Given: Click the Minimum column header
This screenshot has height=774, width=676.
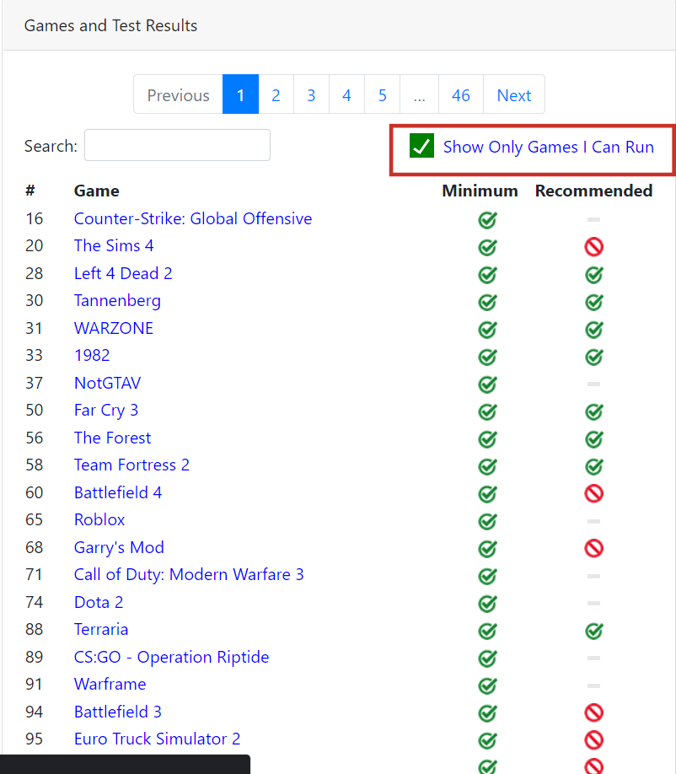Looking at the screenshot, I should point(480,191).
